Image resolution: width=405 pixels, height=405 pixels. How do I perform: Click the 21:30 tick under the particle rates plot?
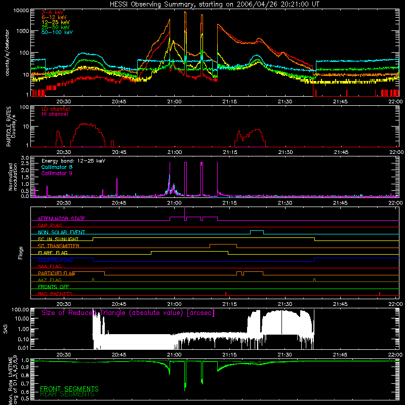[x=286, y=152]
